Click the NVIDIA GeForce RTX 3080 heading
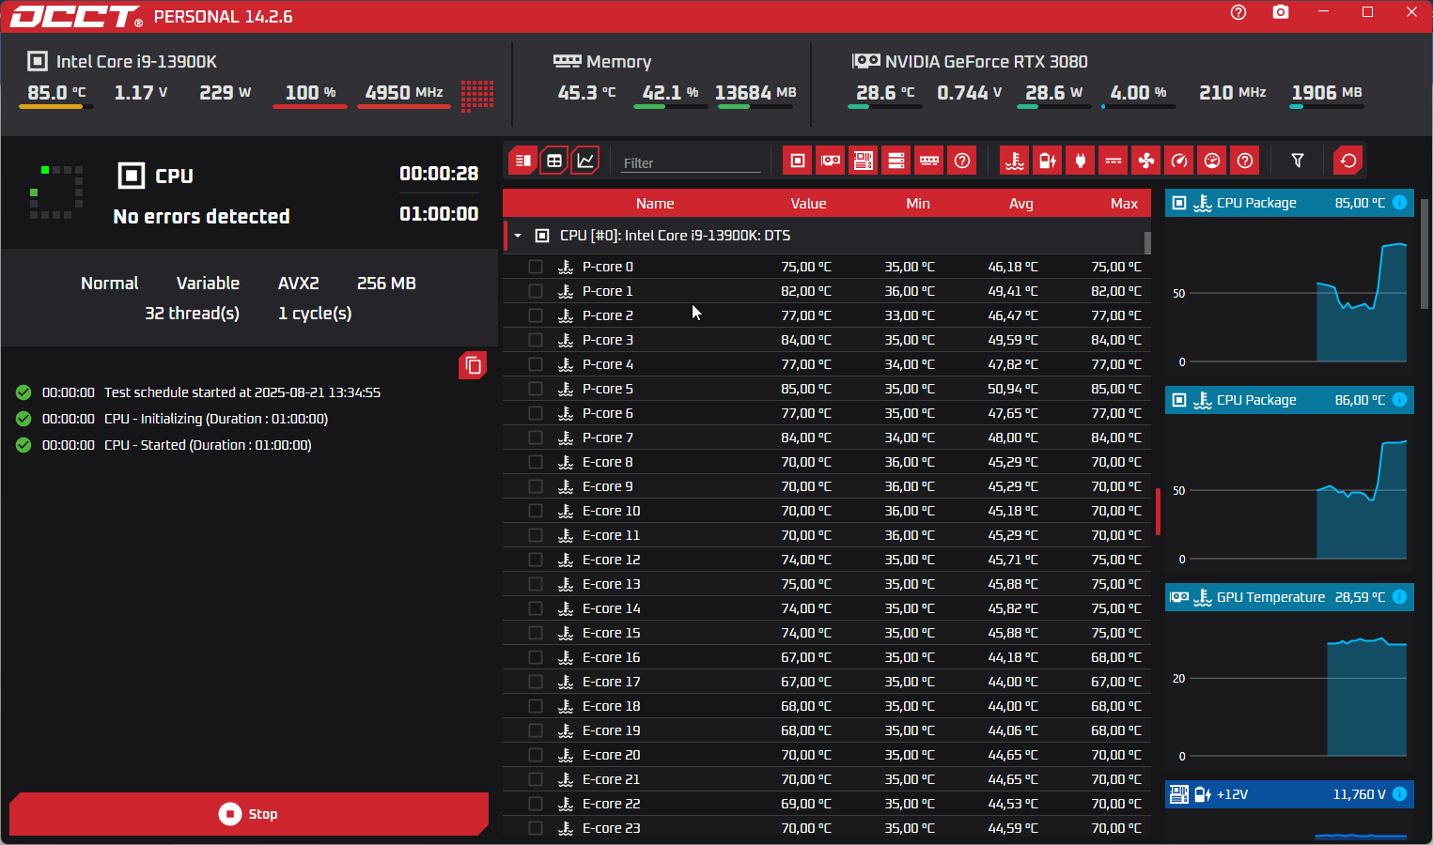The width and height of the screenshot is (1433, 845). tap(986, 62)
